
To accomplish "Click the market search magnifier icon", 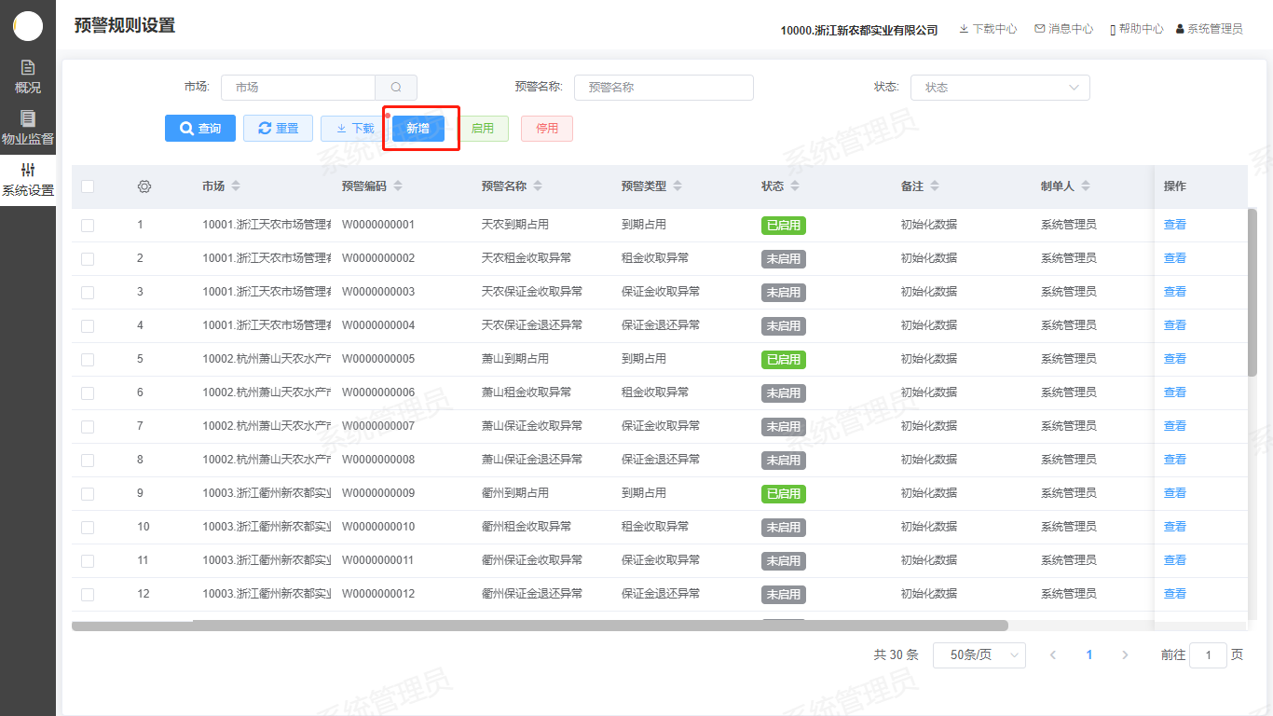I will click(396, 88).
